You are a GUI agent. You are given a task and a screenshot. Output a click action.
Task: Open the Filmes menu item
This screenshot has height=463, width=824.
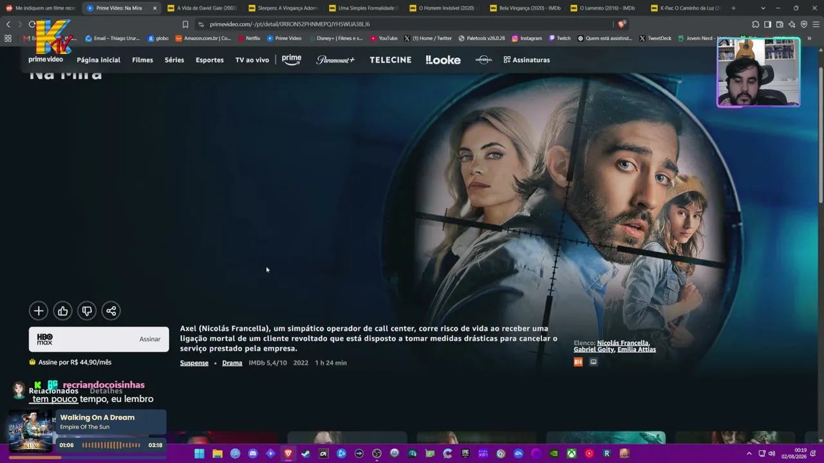click(142, 60)
